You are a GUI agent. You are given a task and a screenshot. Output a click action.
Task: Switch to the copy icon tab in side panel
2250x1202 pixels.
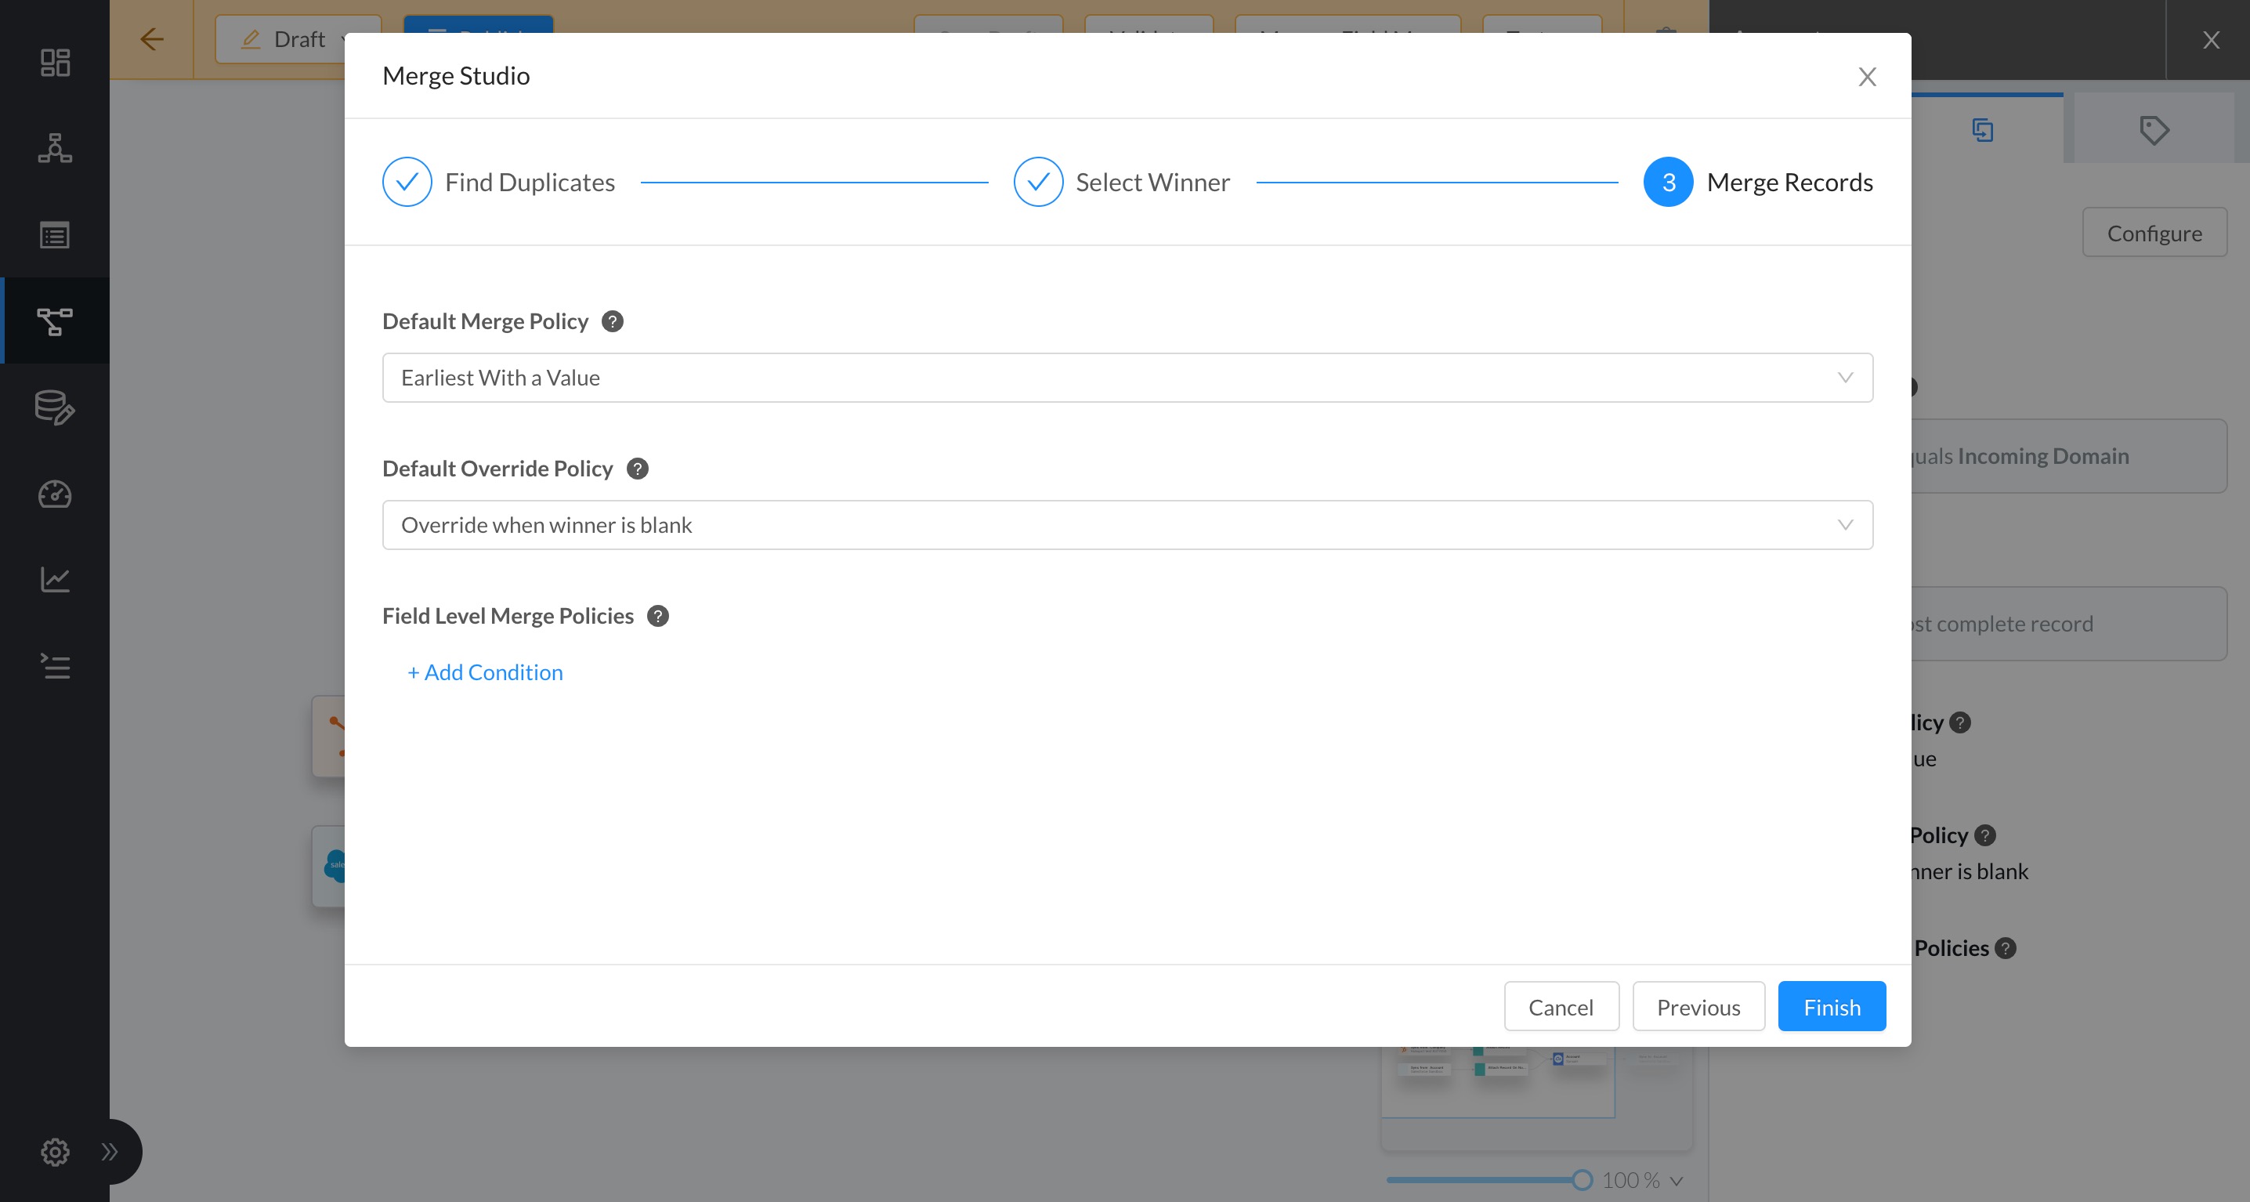pos(1983,130)
